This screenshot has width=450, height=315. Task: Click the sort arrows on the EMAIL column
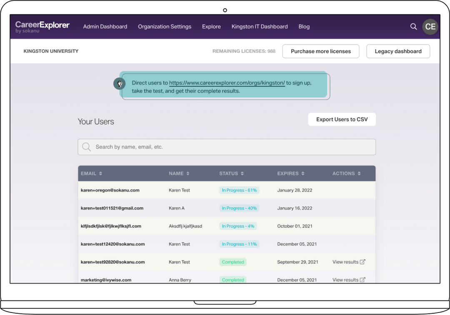(101, 173)
